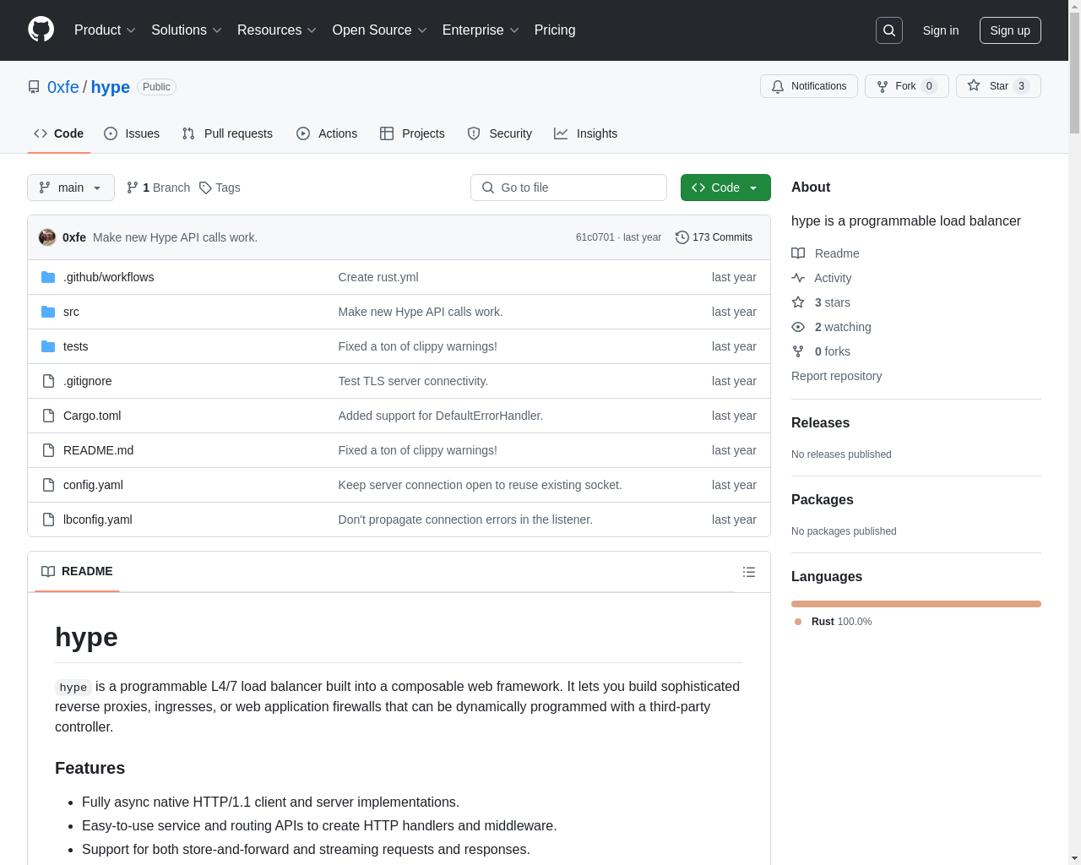Screen dimensions: 1081x865
Task: Click the README.md file icon
Action: [48, 450]
